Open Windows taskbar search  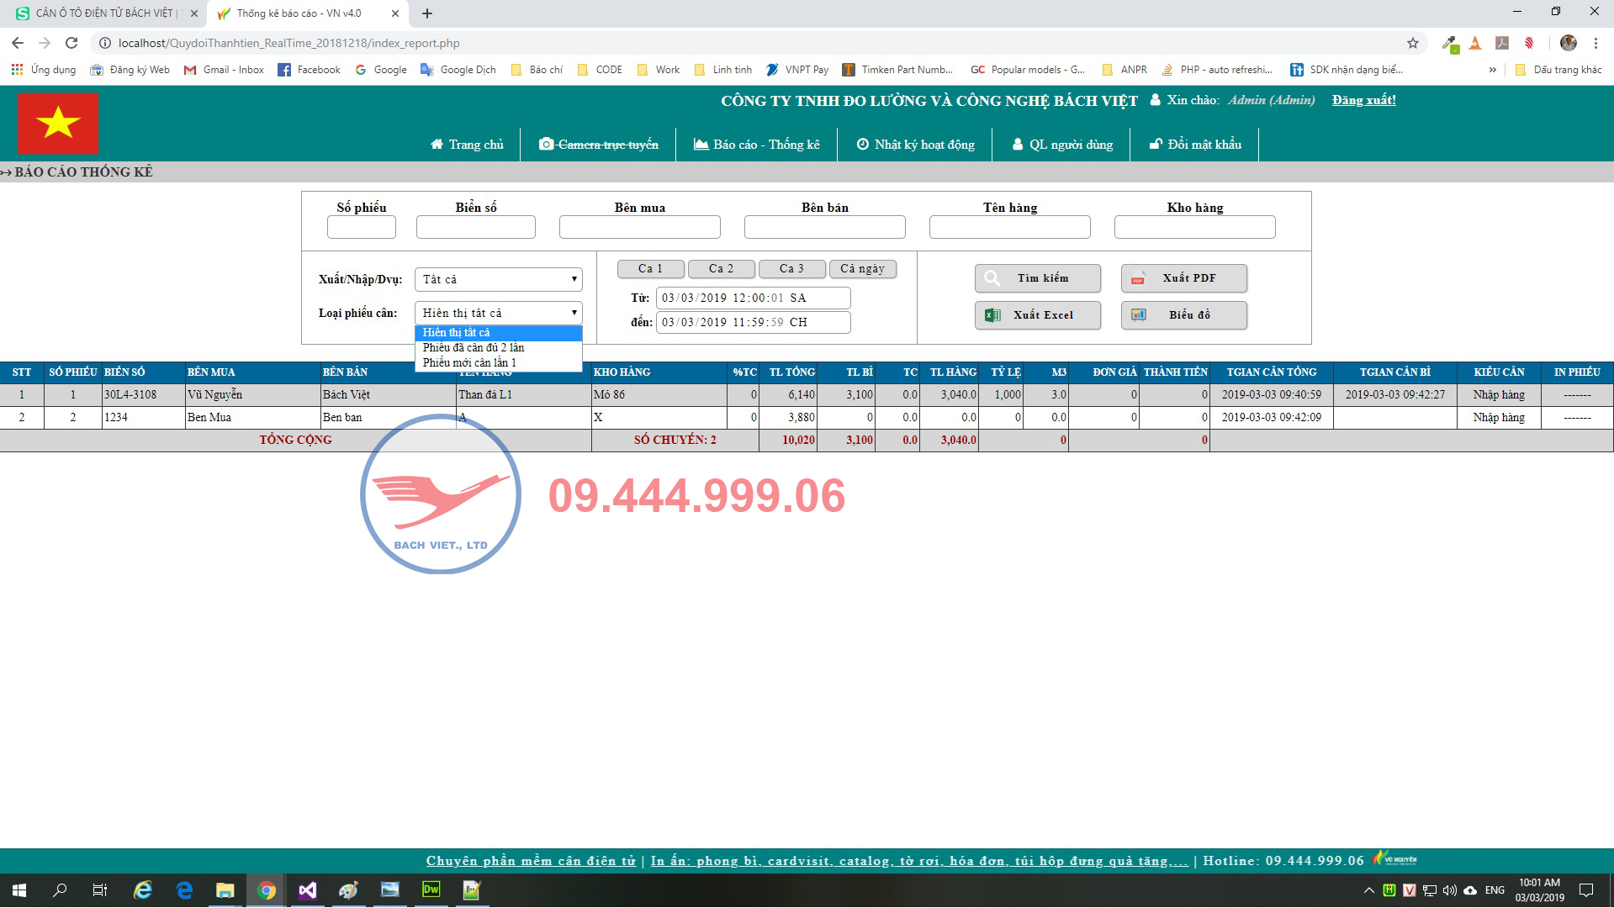60,890
